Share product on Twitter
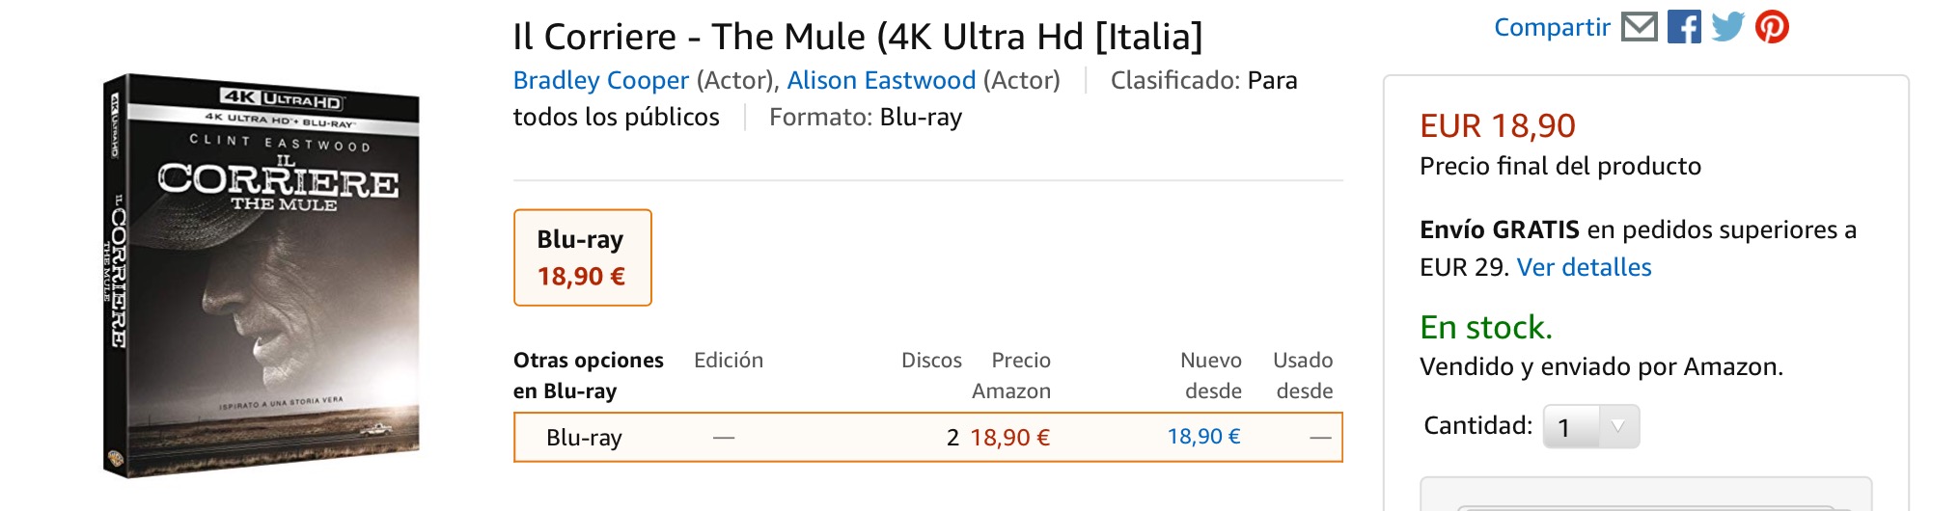Image resolution: width=1959 pixels, height=511 pixels. click(1727, 27)
